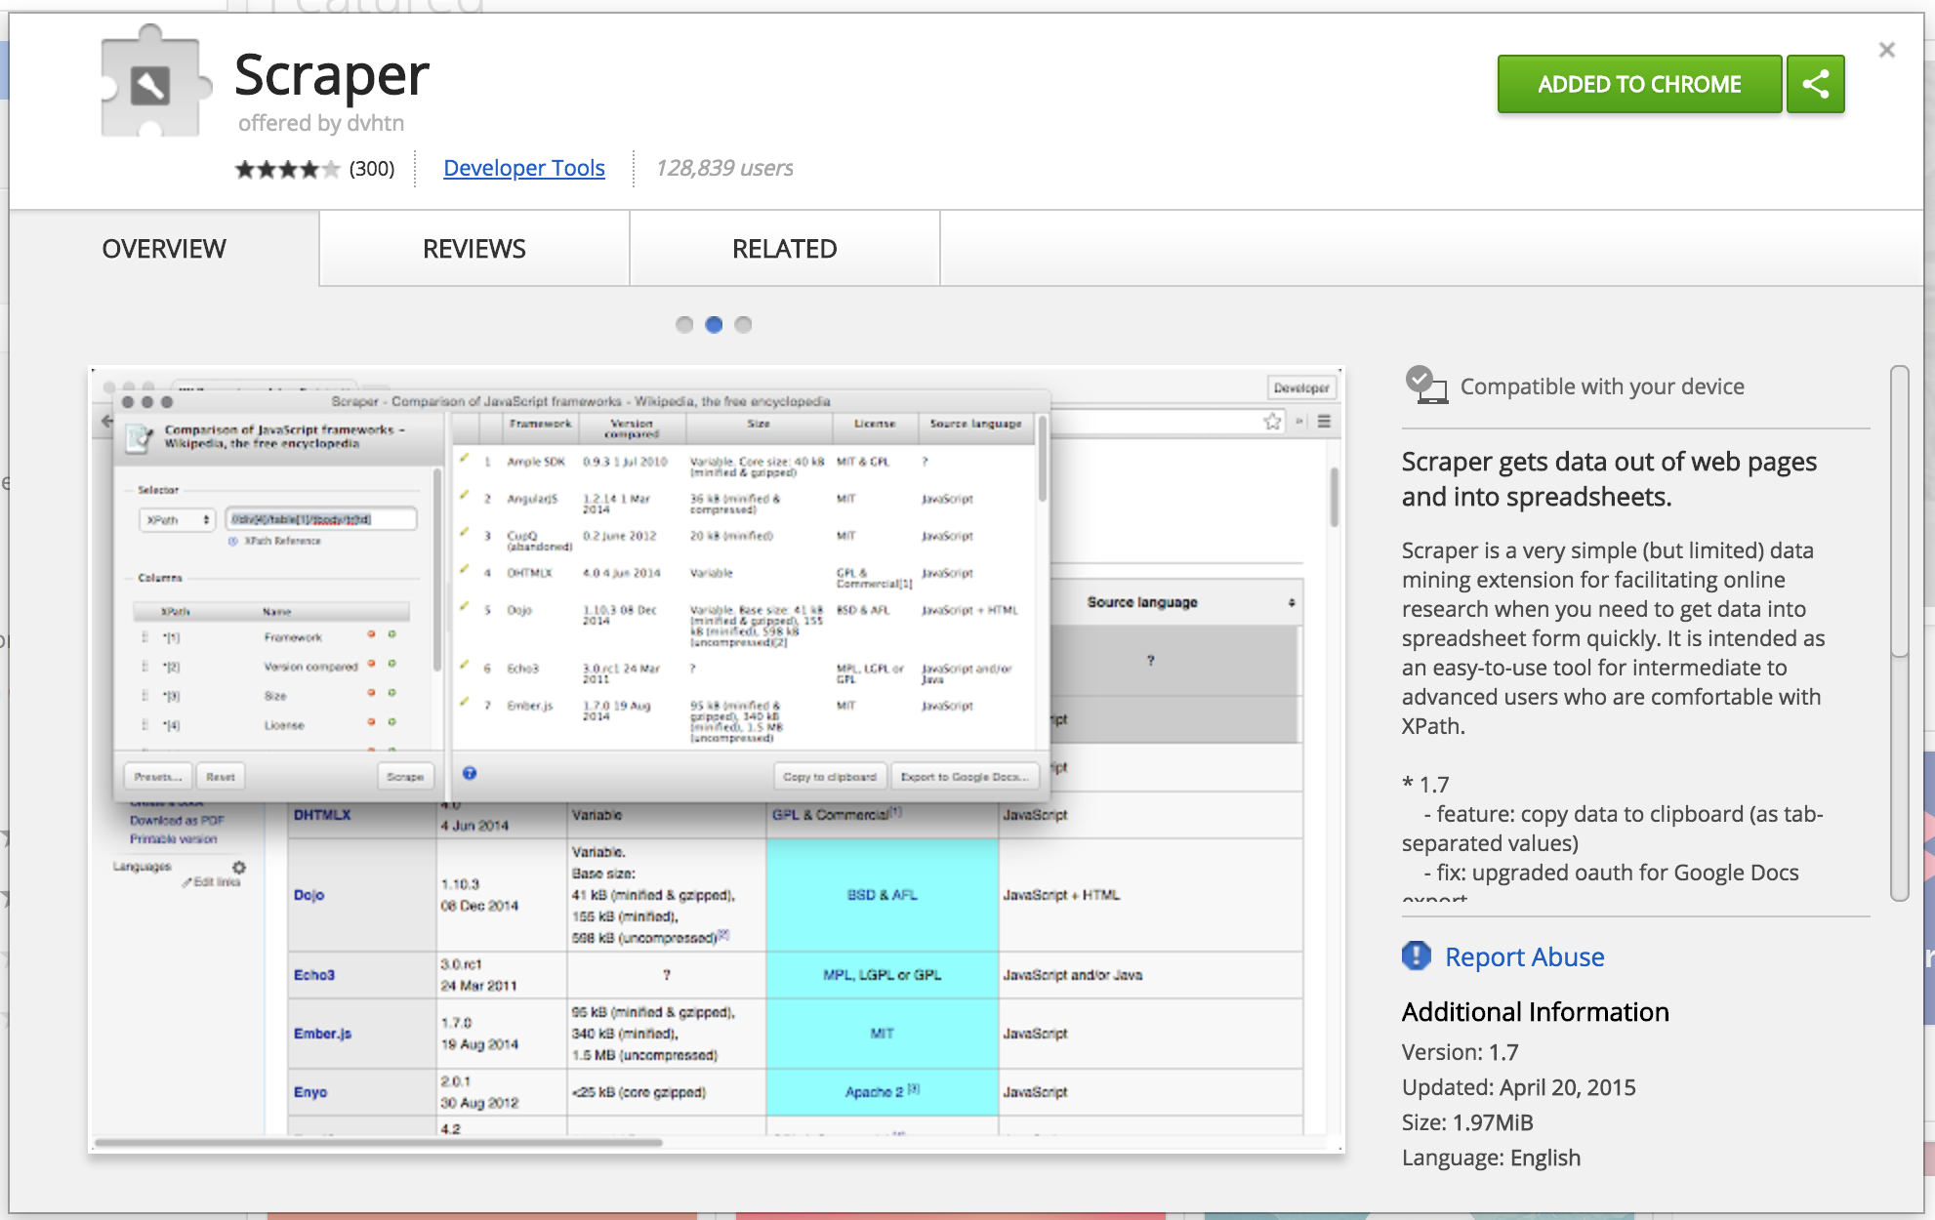The height and width of the screenshot is (1220, 1935).
Task: Click the Developer Tools category link
Action: (522, 167)
